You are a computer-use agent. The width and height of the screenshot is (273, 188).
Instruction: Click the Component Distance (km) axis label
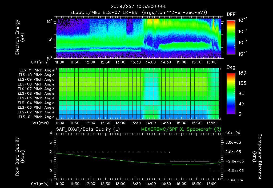pos(257,157)
